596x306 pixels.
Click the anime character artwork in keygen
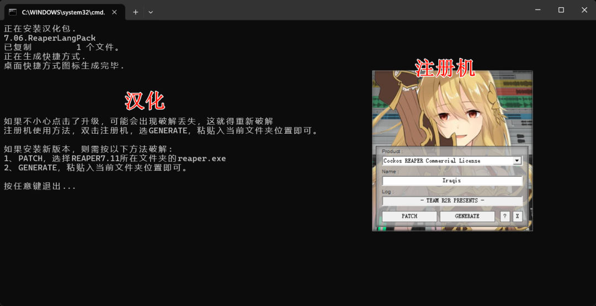coord(453,108)
